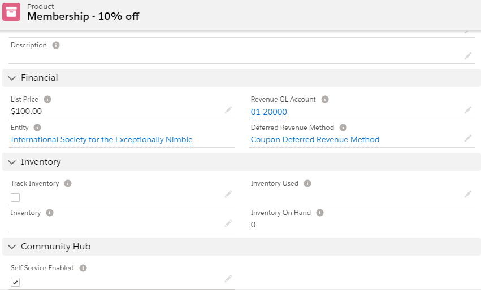Click the pencil edit icon for List Price

pos(228,110)
